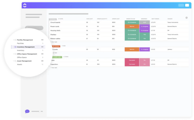The image size is (194, 120).
Task: Open the purple chat bubble icon
Action: pyautogui.click(x=27, y=111)
